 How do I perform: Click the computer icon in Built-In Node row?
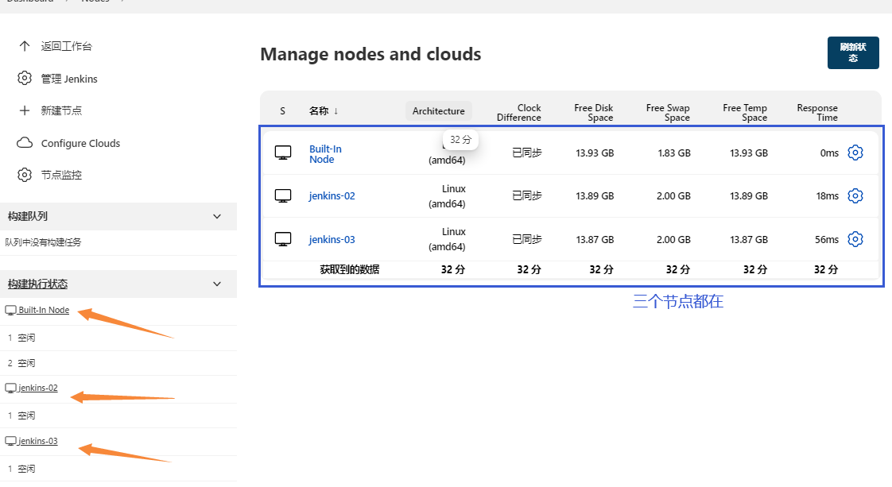tap(283, 153)
